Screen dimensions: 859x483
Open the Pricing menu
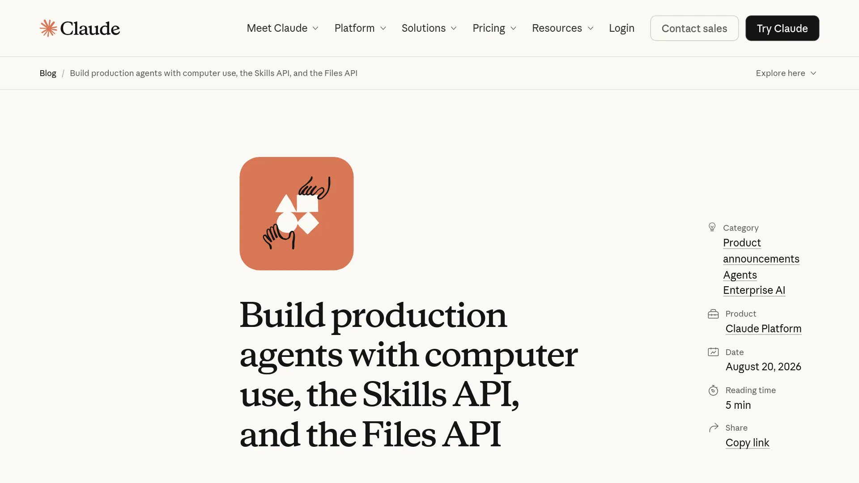[494, 28]
